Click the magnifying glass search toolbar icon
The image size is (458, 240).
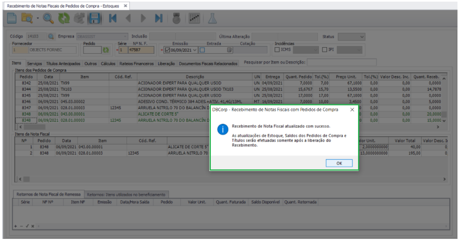(x=49, y=18)
